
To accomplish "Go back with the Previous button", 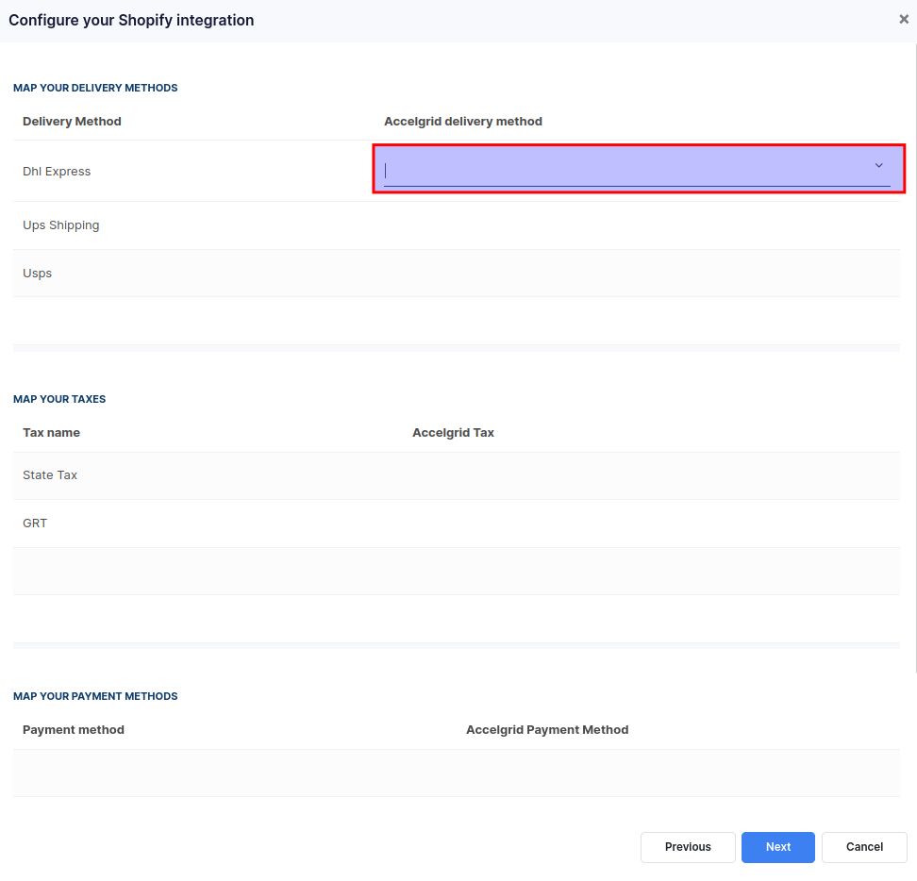I will (688, 847).
